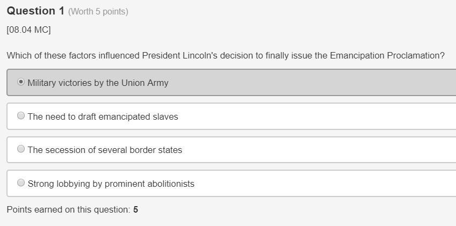The height and width of the screenshot is (226, 456).
Task: Click "Strong lobbying by prominent abolitionists" label text
Action: pos(111,184)
